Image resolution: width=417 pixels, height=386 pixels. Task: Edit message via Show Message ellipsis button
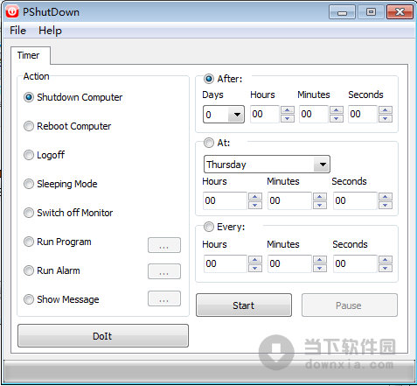pyautogui.click(x=164, y=298)
